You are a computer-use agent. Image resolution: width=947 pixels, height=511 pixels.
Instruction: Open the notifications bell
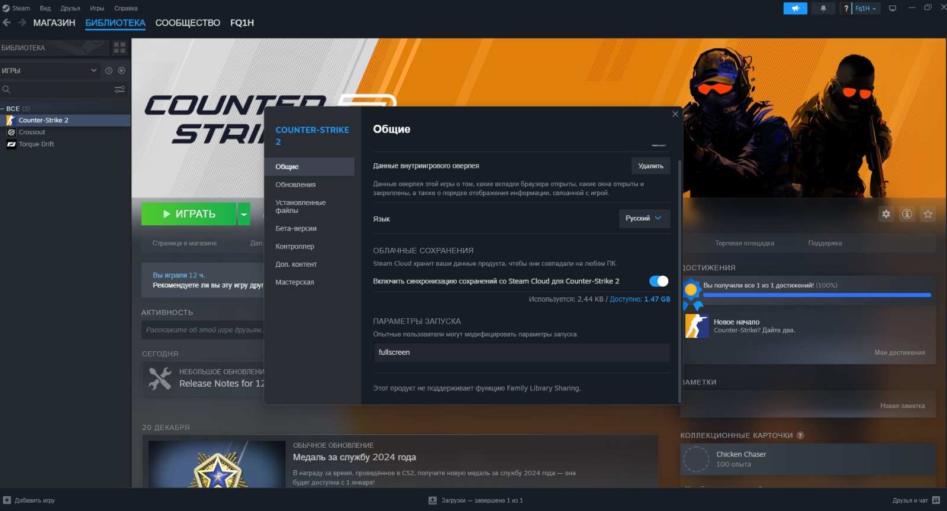click(x=823, y=8)
